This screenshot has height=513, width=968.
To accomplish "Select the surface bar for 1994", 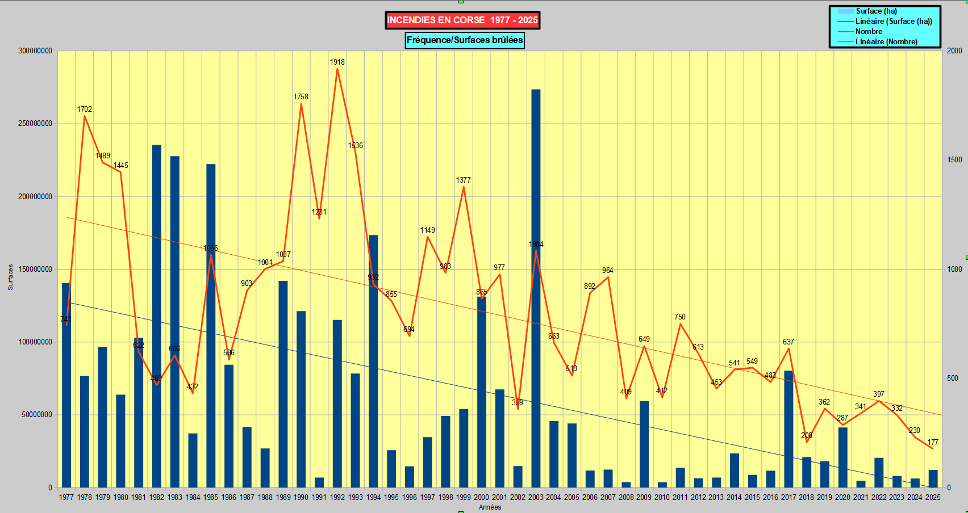I will tap(373, 361).
